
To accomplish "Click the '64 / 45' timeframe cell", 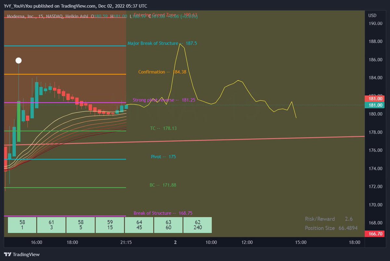I will click(139, 225).
